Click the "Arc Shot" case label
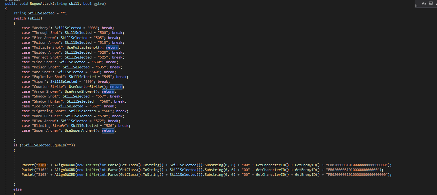This screenshot has height=195, width=437. [x=42, y=72]
